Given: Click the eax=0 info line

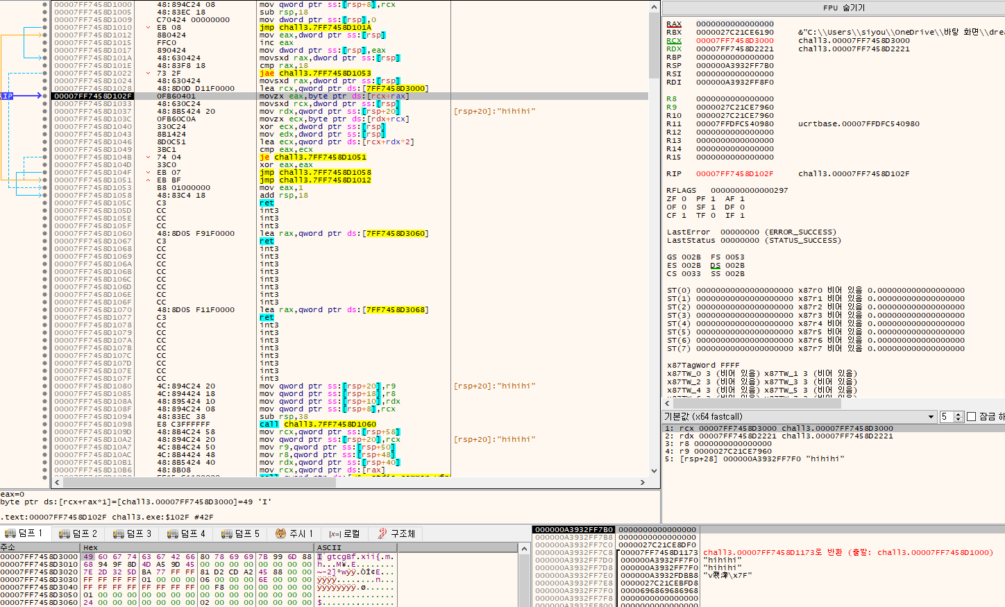Looking at the screenshot, I should [12, 494].
